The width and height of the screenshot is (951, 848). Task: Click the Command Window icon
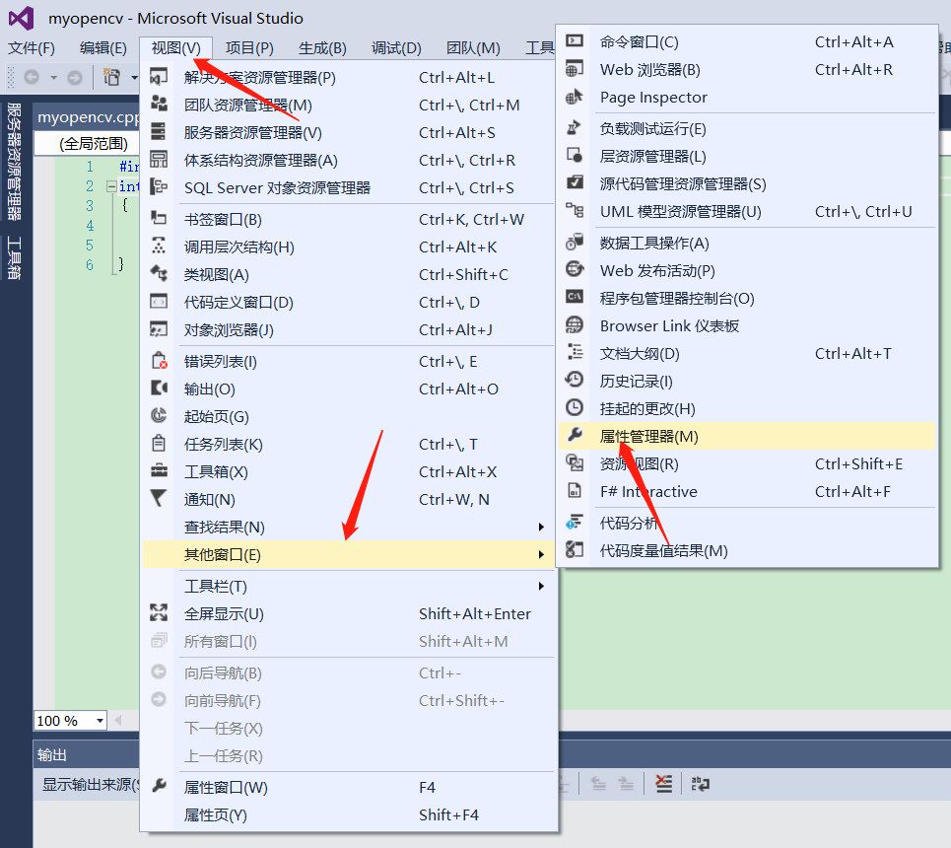pyautogui.click(x=575, y=40)
